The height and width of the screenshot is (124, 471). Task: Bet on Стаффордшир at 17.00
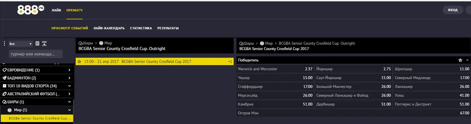click(275, 86)
